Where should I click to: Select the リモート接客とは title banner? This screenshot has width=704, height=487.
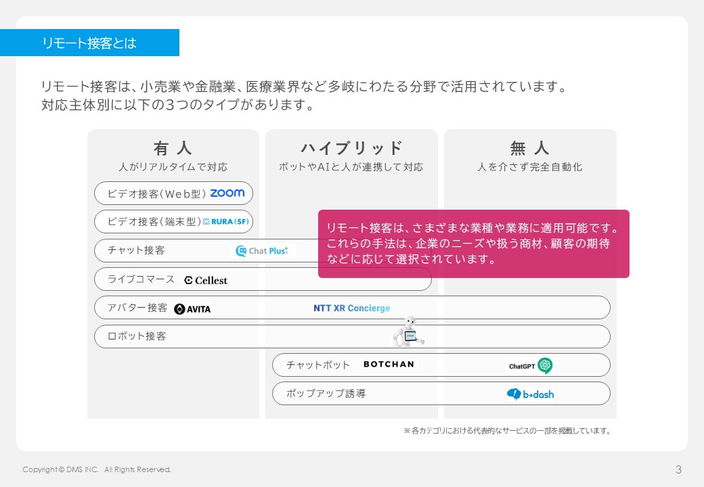89,43
